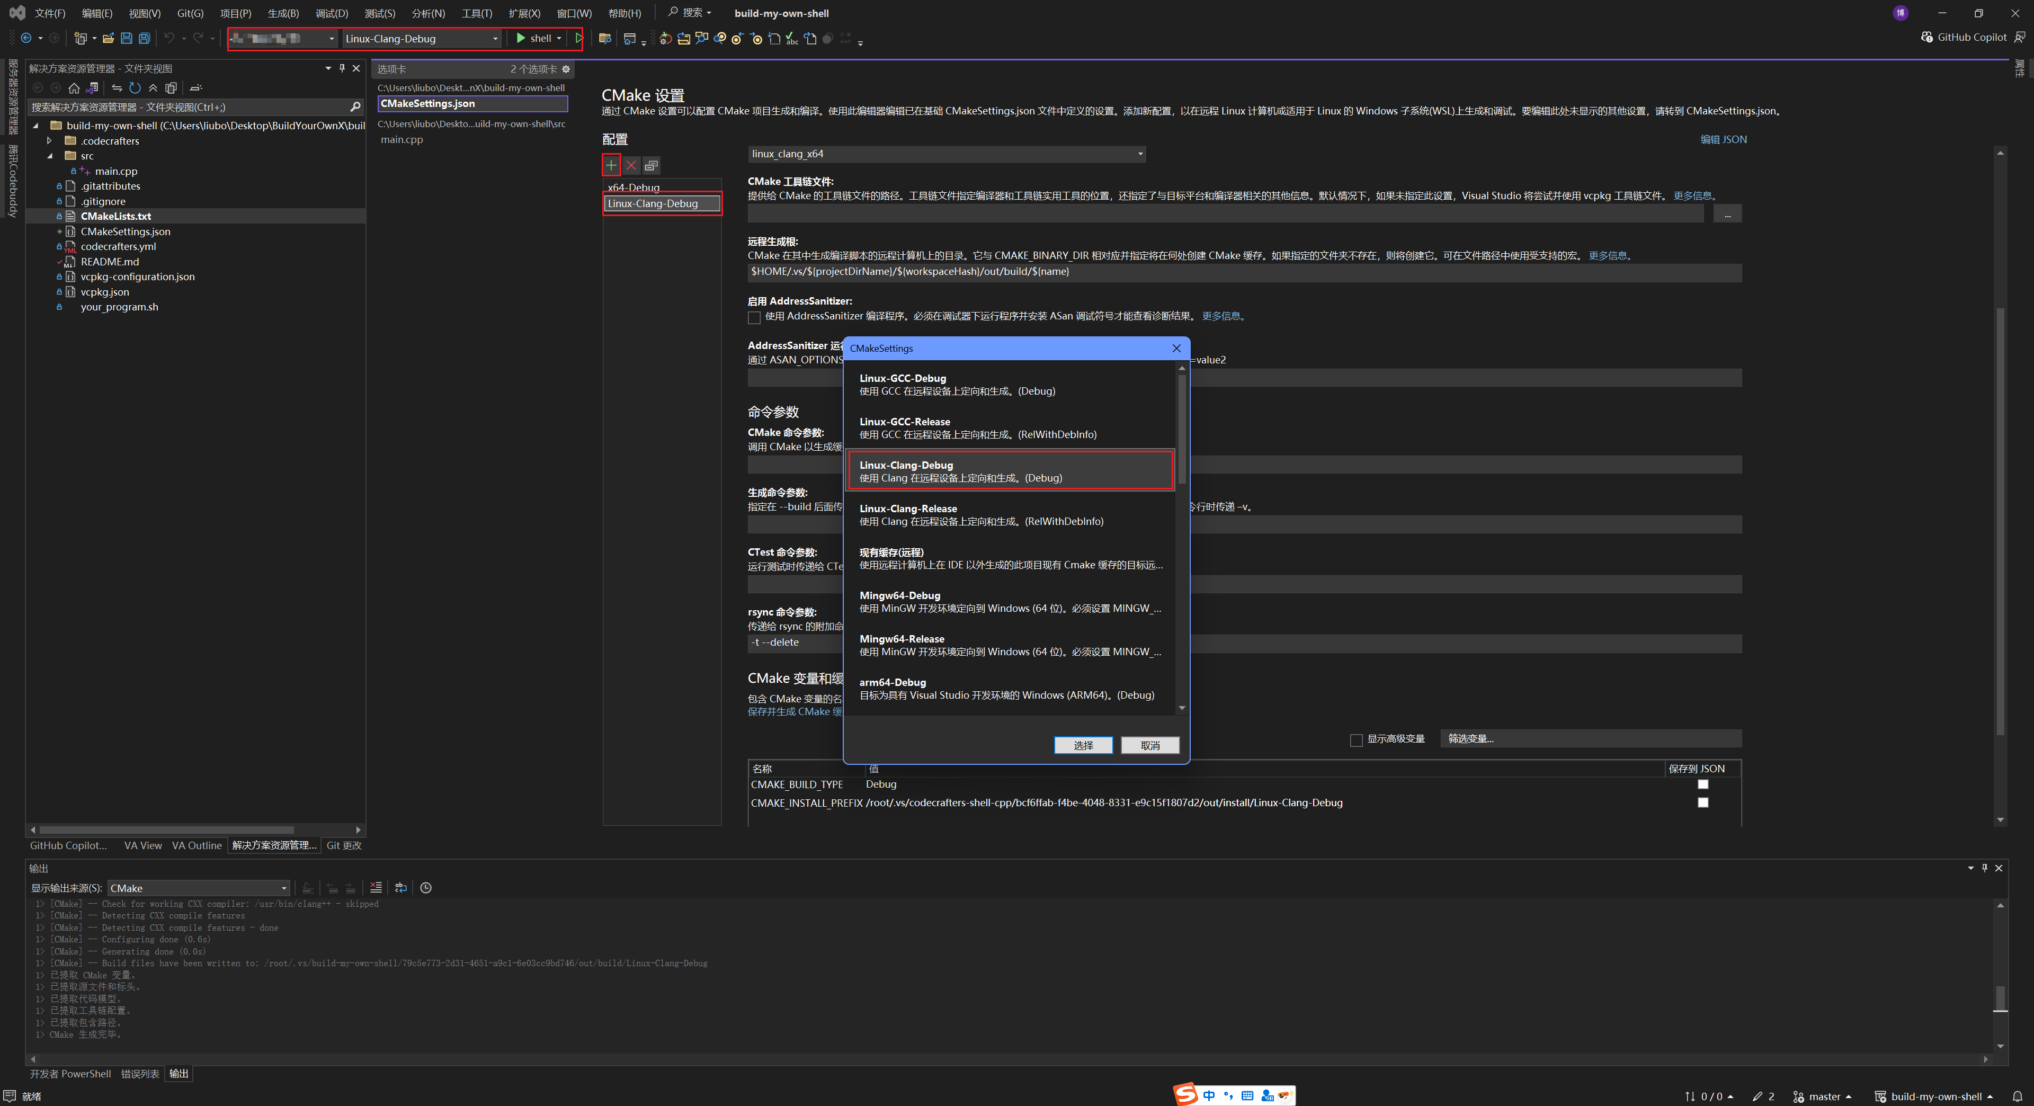Switch to the Git 更改 tab
2034x1106 pixels.
(343, 845)
